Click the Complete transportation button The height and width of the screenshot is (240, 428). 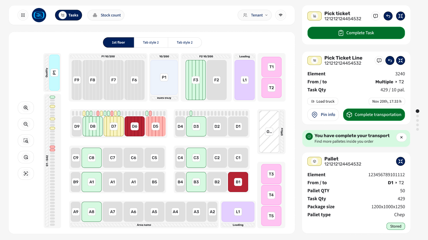(374, 115)
